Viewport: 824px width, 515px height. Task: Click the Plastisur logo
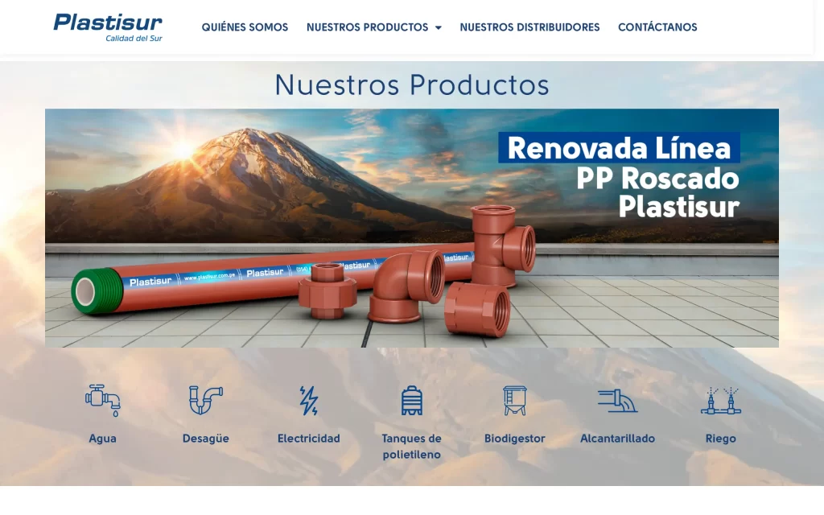click(108, 27)
